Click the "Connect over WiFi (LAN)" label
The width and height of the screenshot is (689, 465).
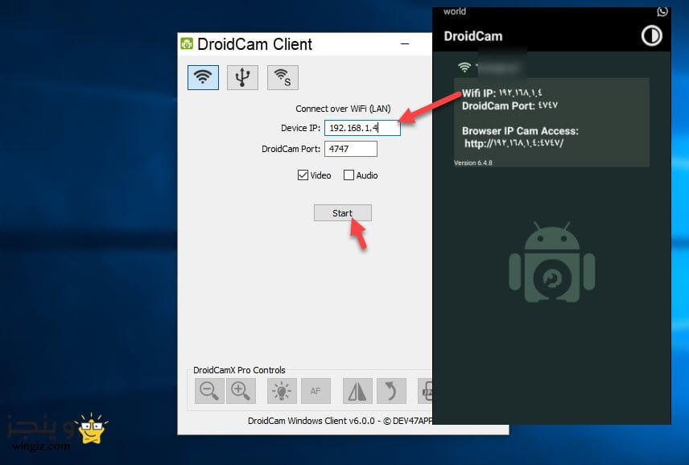point(343,109)
